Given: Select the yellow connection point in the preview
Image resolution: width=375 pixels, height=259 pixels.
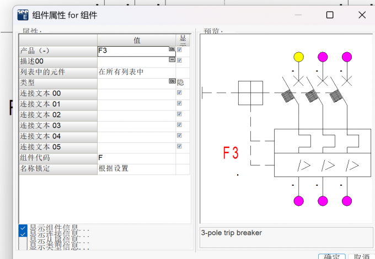Looking at the screenshot, I should [298, 57].
